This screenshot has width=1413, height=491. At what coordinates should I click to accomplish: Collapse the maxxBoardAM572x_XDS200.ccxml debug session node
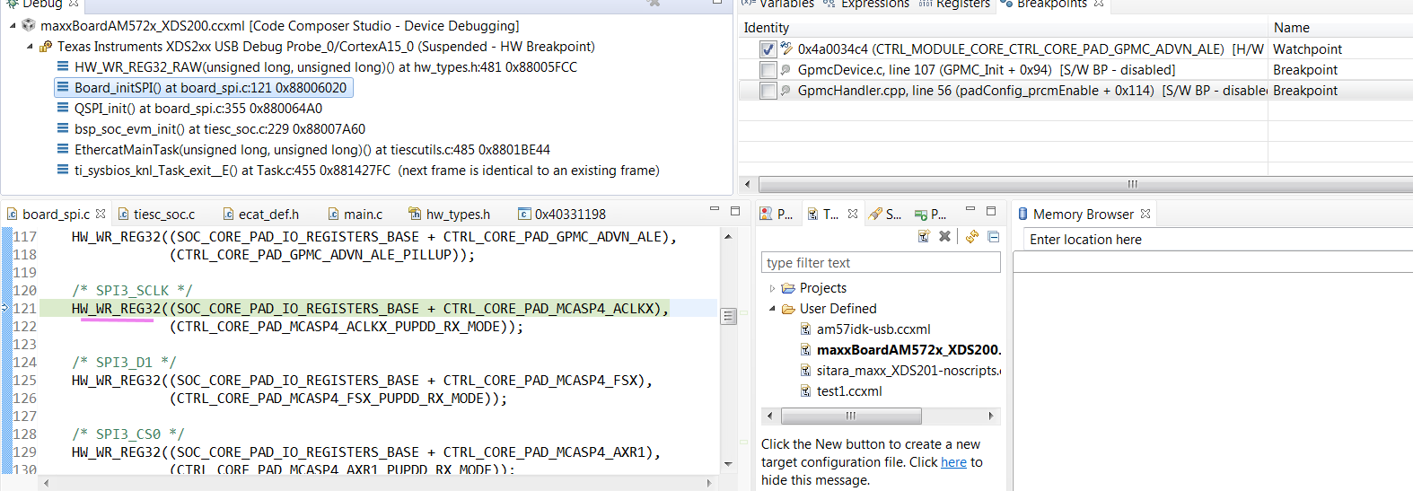13,25
